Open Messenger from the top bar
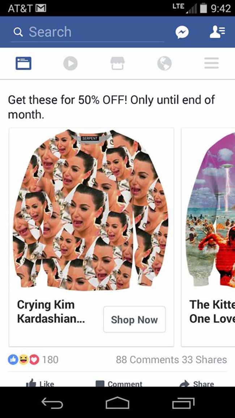This screenshot has width=235, height=418. [182, 32]
